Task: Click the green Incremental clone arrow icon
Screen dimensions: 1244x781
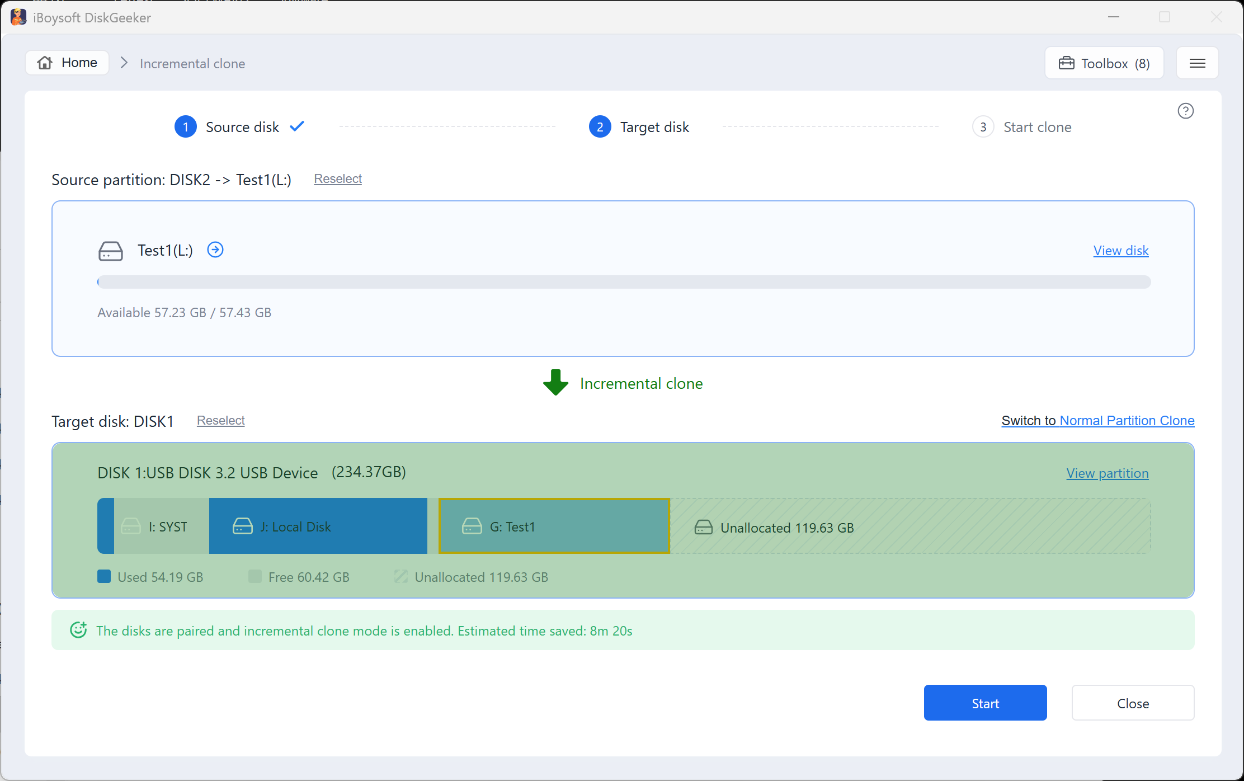Action: tap(555, 383)
